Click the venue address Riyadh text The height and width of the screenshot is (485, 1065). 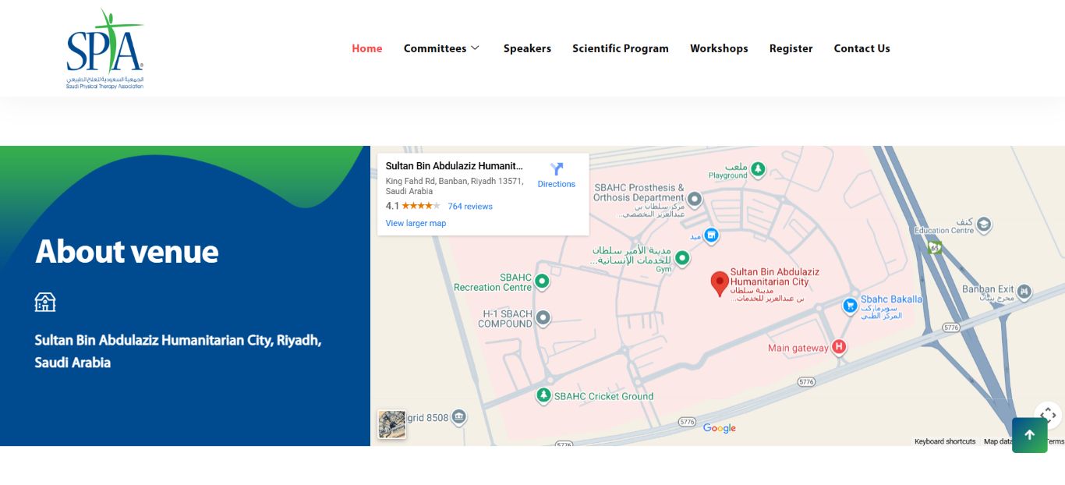(178, 351)
